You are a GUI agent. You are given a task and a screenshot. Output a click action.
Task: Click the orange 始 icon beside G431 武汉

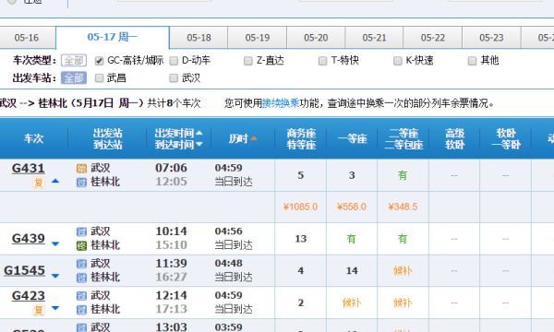click(x=81, y=169)
